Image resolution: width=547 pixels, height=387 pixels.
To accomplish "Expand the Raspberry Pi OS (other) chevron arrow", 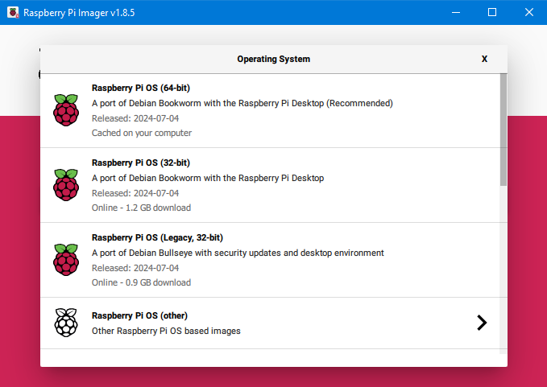I will click(x=482, y=323).
